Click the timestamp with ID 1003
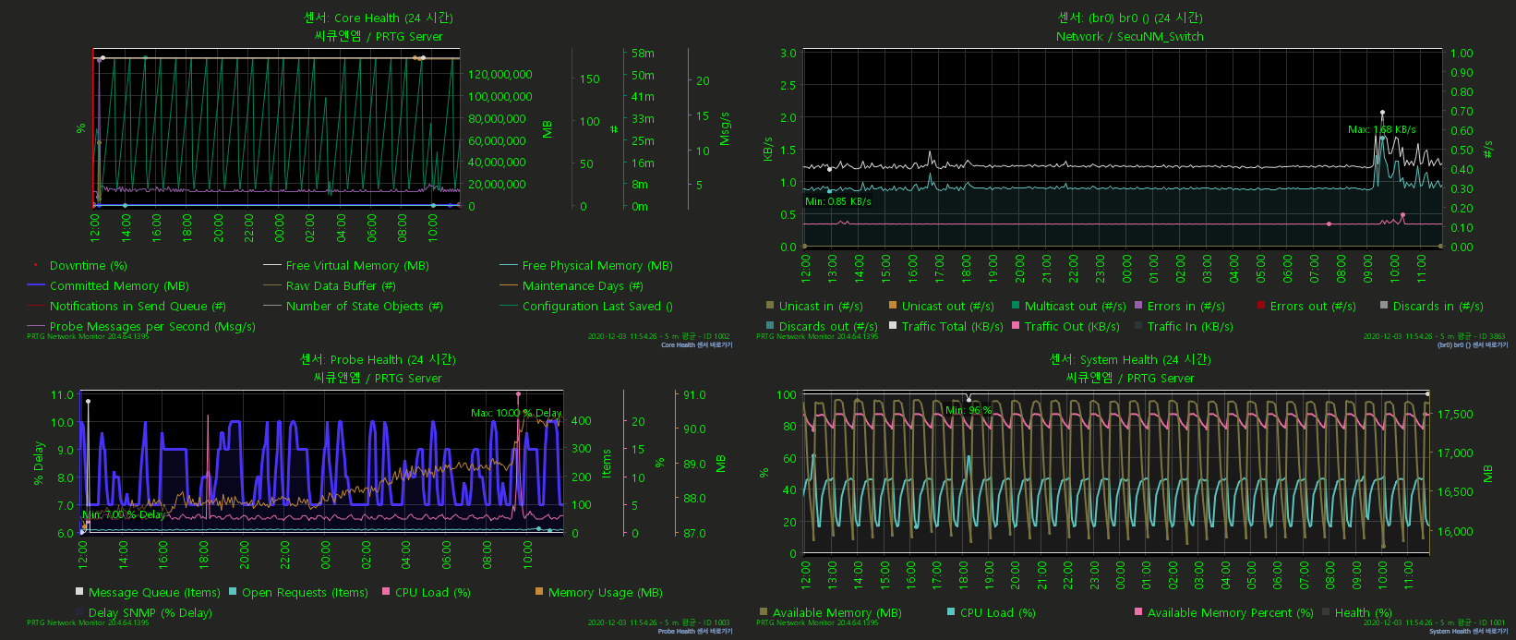Viewport: 1516px width, 640px height. point(658,623)
